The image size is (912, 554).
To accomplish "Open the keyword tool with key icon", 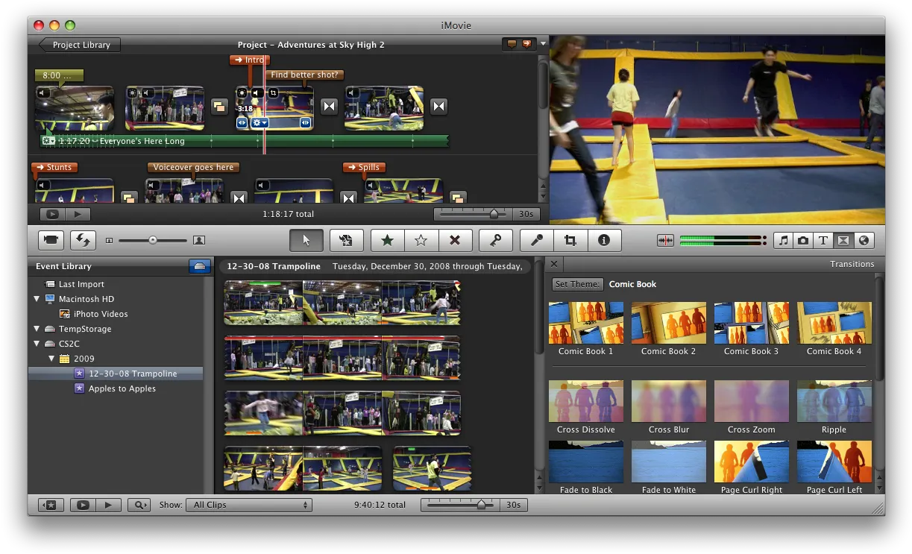I will click(496, 240).
